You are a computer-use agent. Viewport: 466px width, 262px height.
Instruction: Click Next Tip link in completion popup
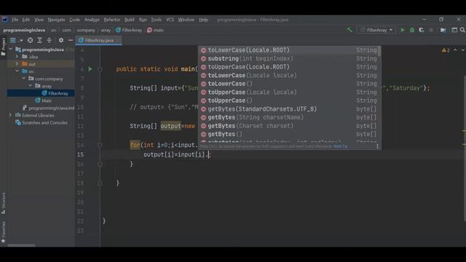pyautogui.click(x=340, y=146)
